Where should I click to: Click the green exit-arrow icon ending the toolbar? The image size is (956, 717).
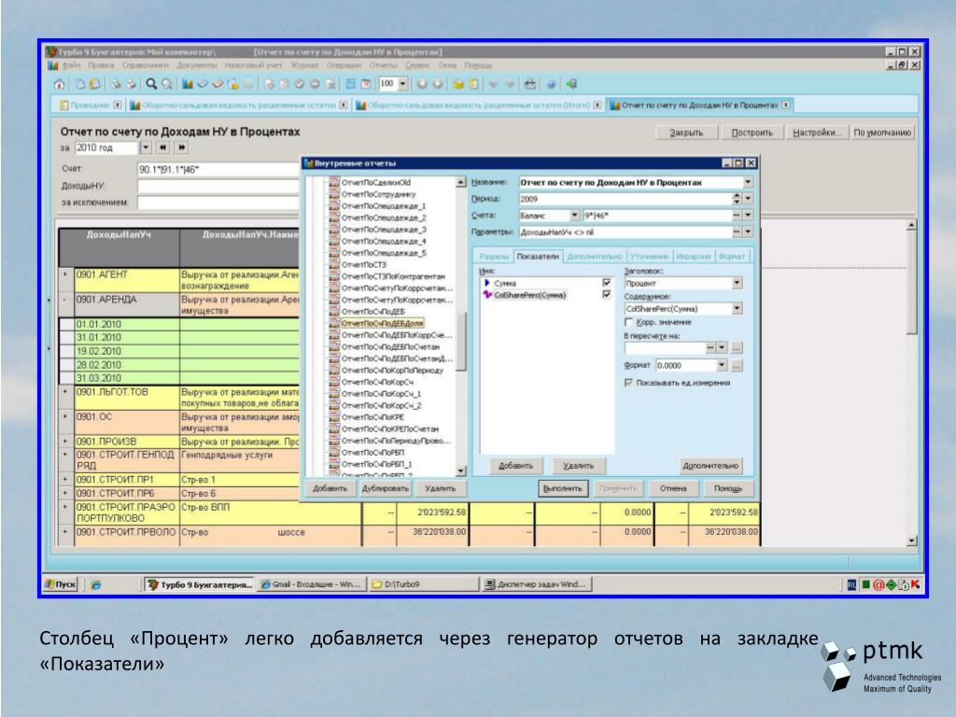pyautogui.click(x=571, y=84)
